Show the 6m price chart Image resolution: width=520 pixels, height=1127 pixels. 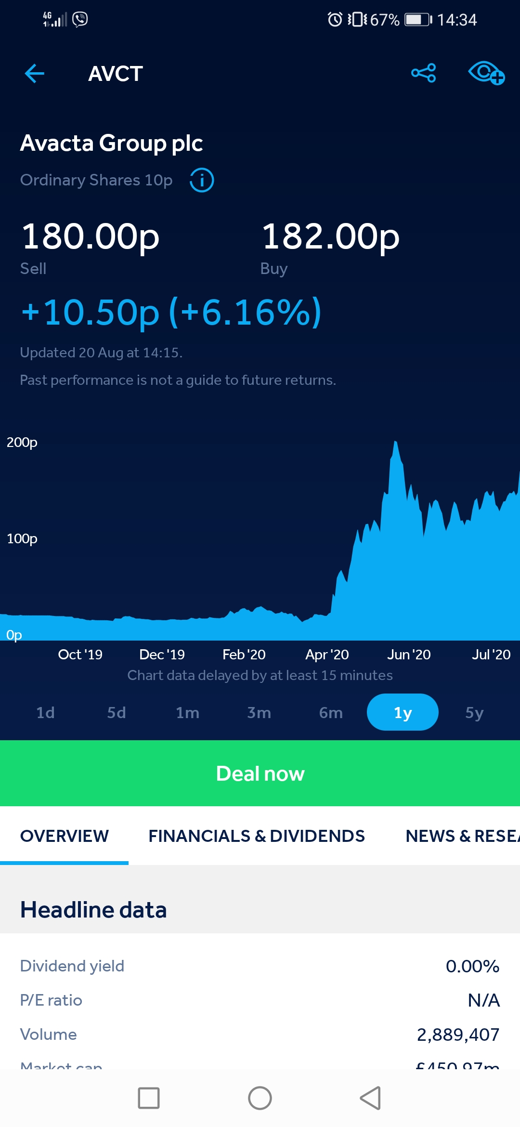(331, 712)
